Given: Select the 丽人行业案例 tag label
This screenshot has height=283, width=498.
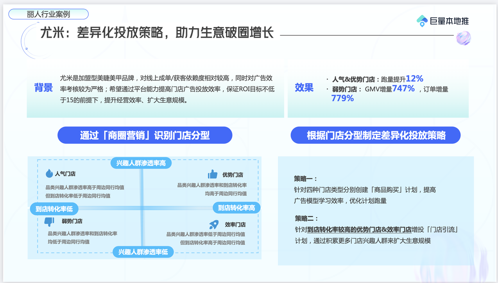Looking at the screenshot, I should point(49,14).
